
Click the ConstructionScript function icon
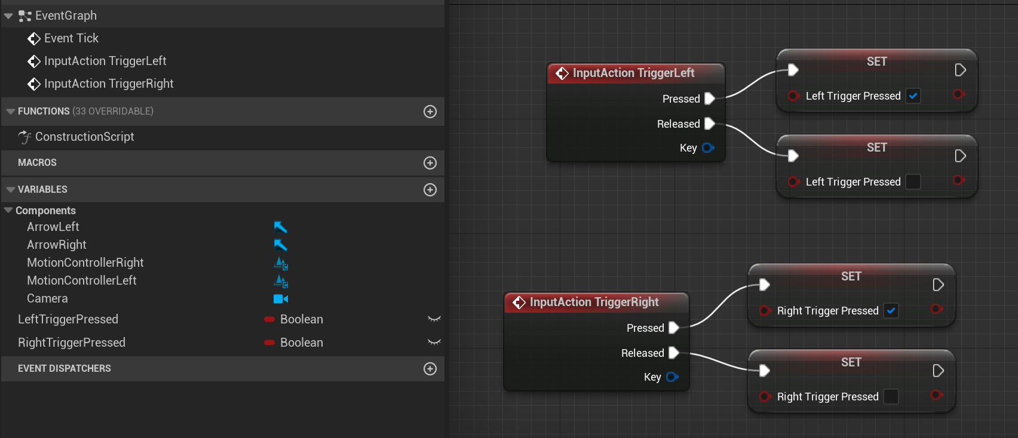[24, 137]
